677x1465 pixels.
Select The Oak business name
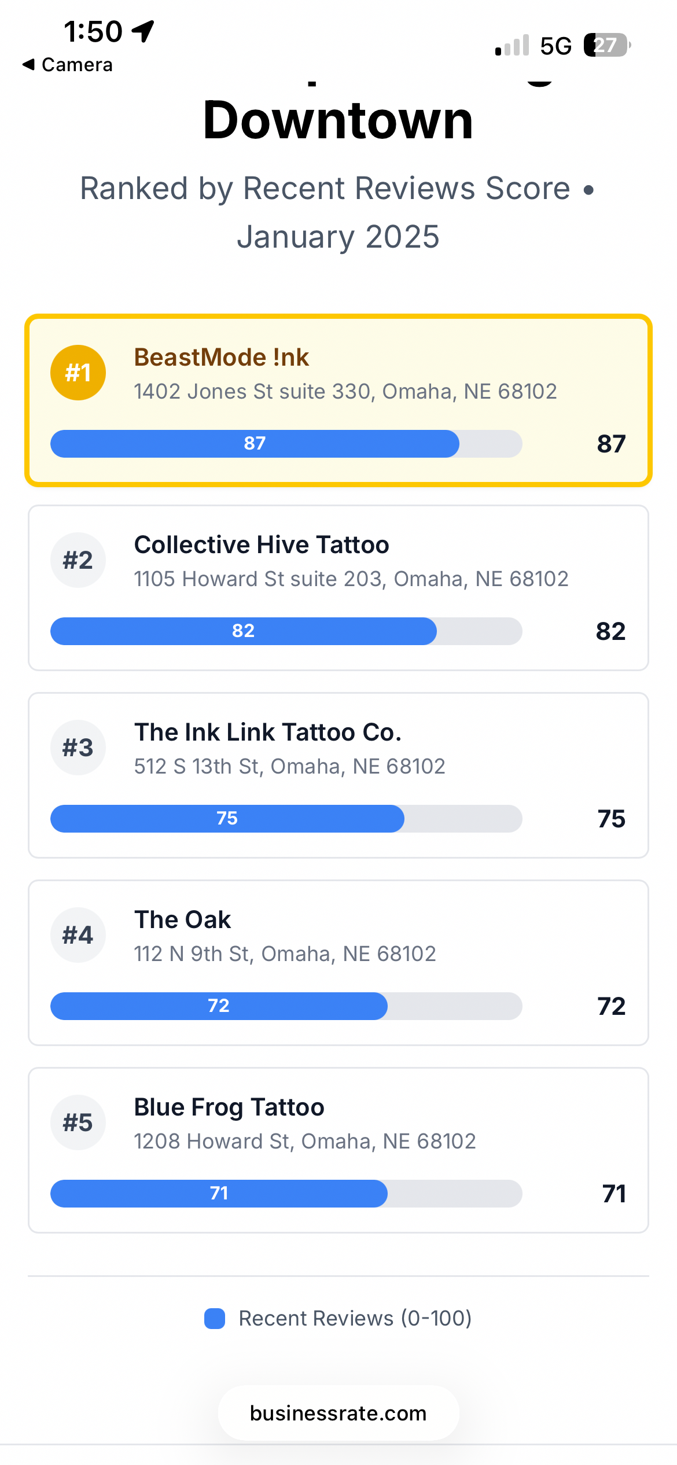tap(182, 920)
